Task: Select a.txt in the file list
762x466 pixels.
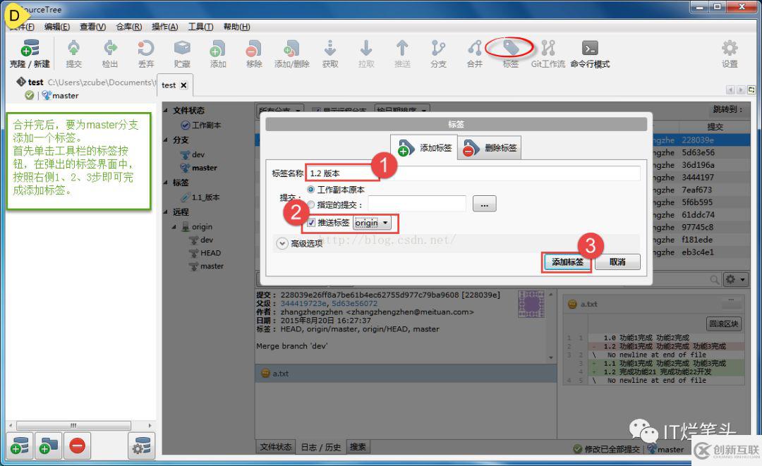Action: click(406, 373)
